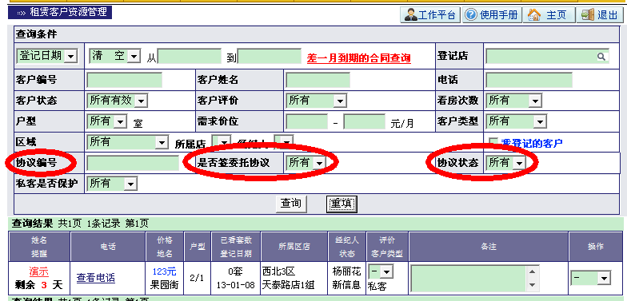Click the 果园街 location text
This screenshot has width=627, height=301.
tap(165, 286)
